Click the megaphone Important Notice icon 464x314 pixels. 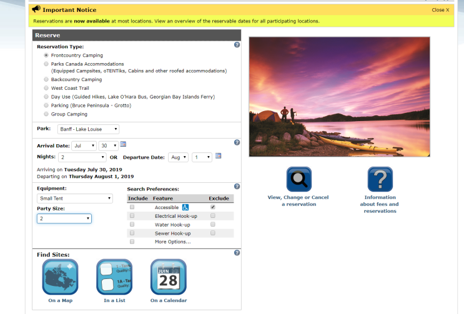click(x=36, y=9)
